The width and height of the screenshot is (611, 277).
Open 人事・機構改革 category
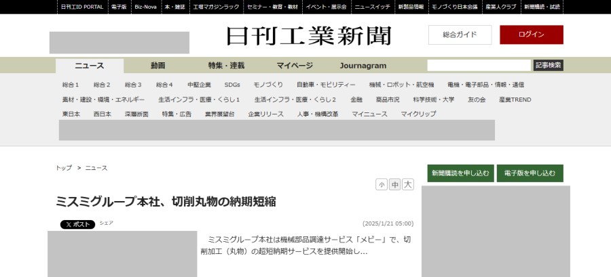pyautogui.click(x=317, y=114)
